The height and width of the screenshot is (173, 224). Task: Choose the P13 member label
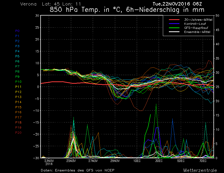pos(18,97)
